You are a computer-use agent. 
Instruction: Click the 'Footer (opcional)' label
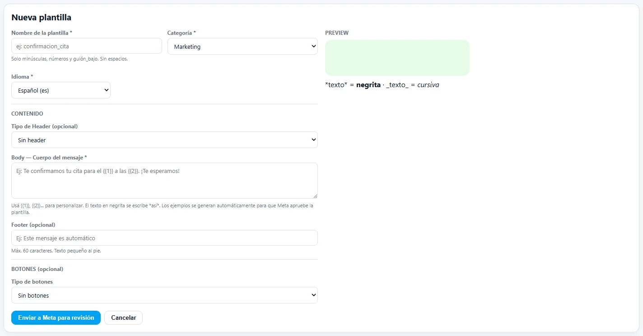click(x=33, y=225)
